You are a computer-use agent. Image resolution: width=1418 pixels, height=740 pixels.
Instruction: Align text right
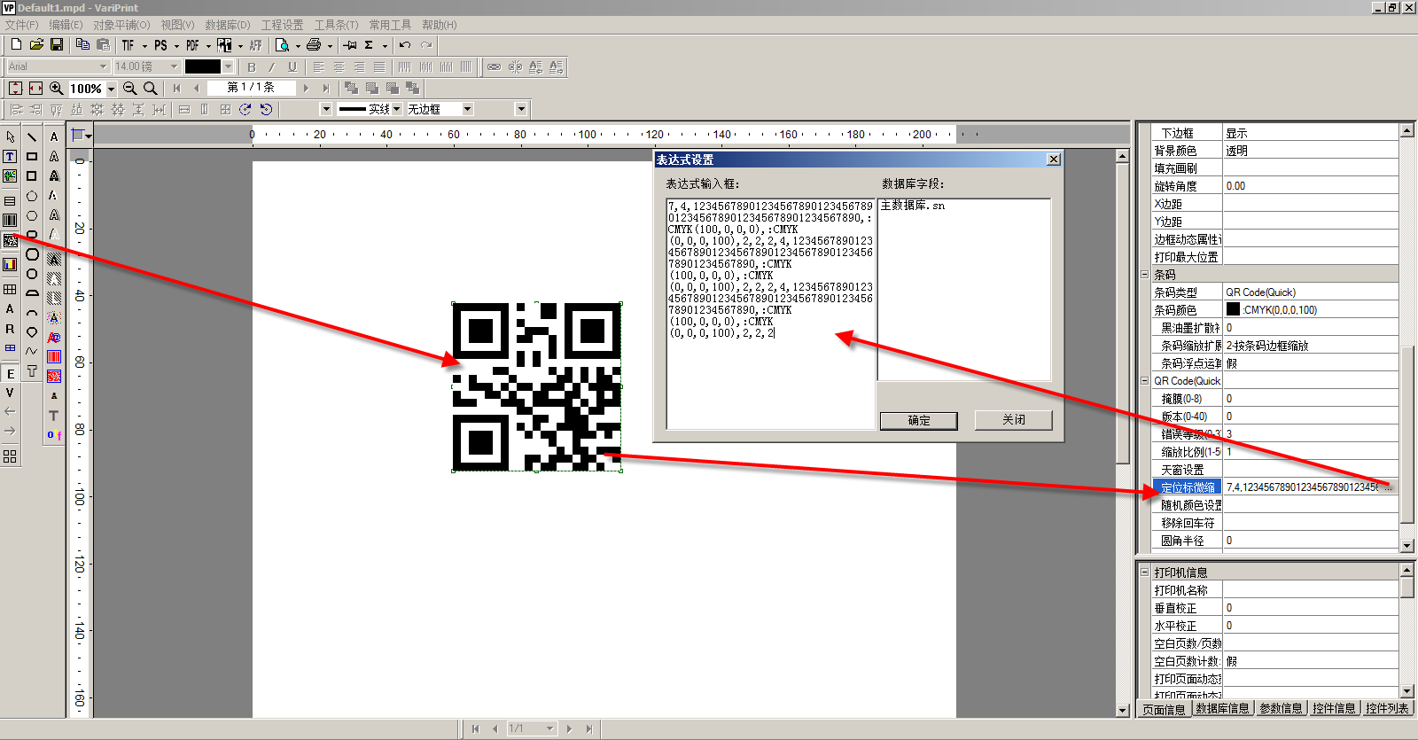359,66
